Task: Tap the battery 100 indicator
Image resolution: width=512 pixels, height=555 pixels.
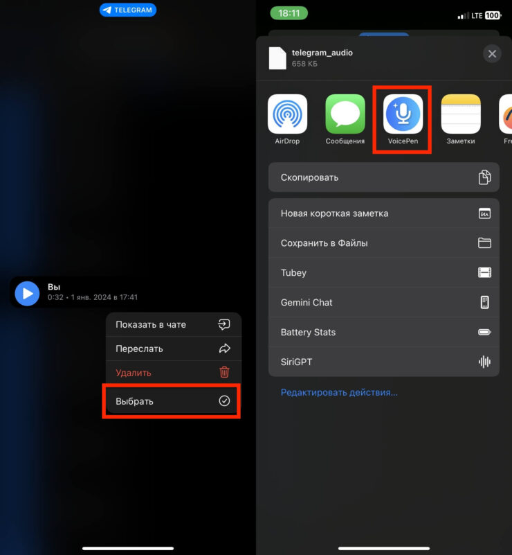Action: coord(492,15)
